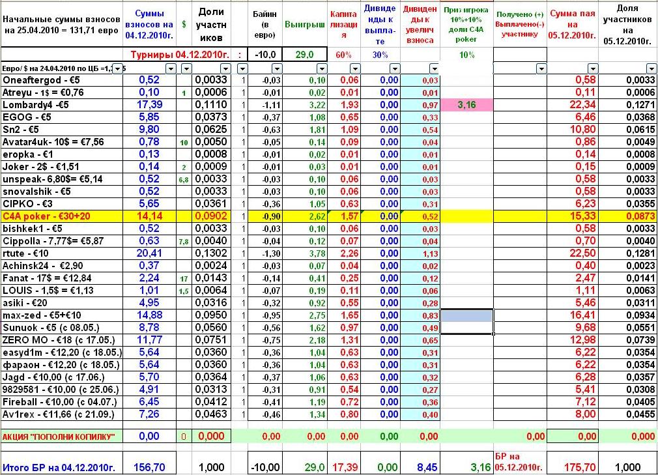Open filter dropdown of the $ column
The height and width of the screenshot is (475, 658).
click(186, 69)
